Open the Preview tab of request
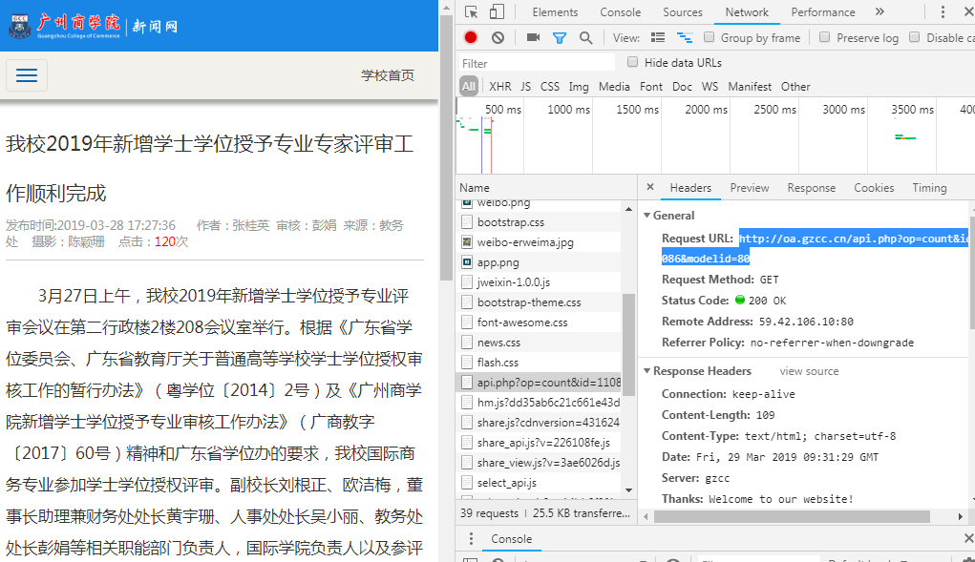This screenshot has width=975, height=562. click(x=750, y=188)
